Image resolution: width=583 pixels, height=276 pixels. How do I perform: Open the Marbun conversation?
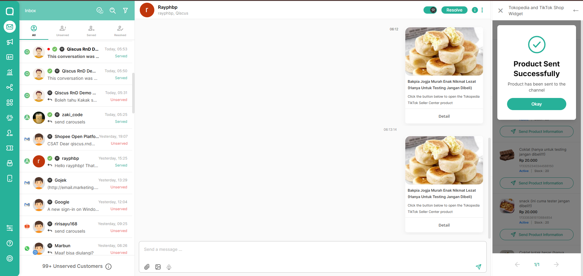(76, 247)
